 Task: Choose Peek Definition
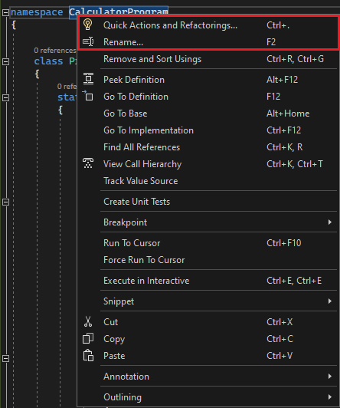coord(208,80)
